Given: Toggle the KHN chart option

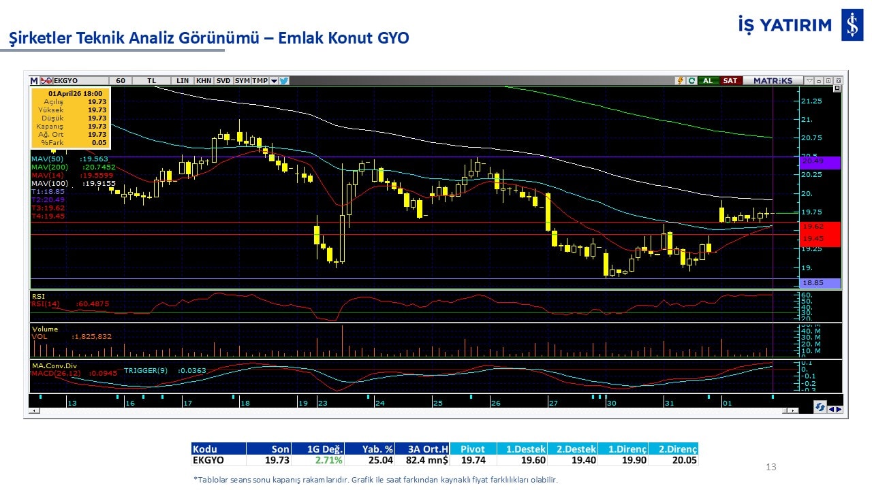Looking at the screenshot, I should point(203,80).
